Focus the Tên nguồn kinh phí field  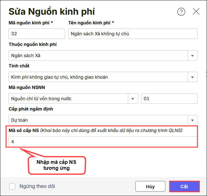click(133, 34)
